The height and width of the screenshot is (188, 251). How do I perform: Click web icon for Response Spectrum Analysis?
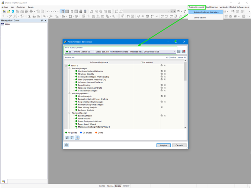162,102
